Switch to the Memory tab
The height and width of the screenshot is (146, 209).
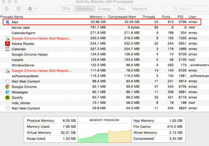tap(84, 9)
